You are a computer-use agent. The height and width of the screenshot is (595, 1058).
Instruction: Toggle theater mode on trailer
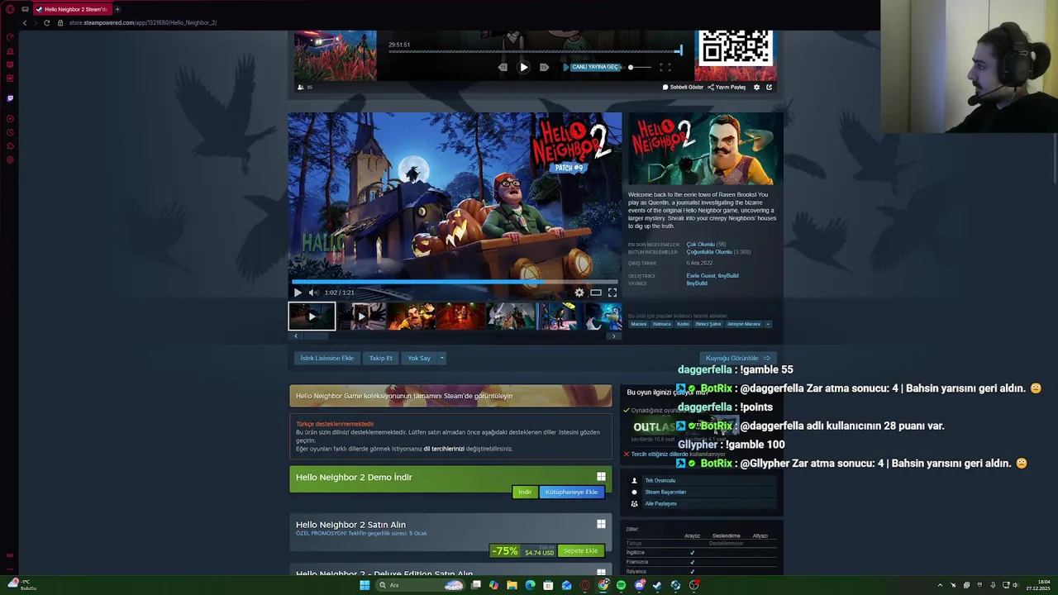pyautogui.click(x=596, y=293)
